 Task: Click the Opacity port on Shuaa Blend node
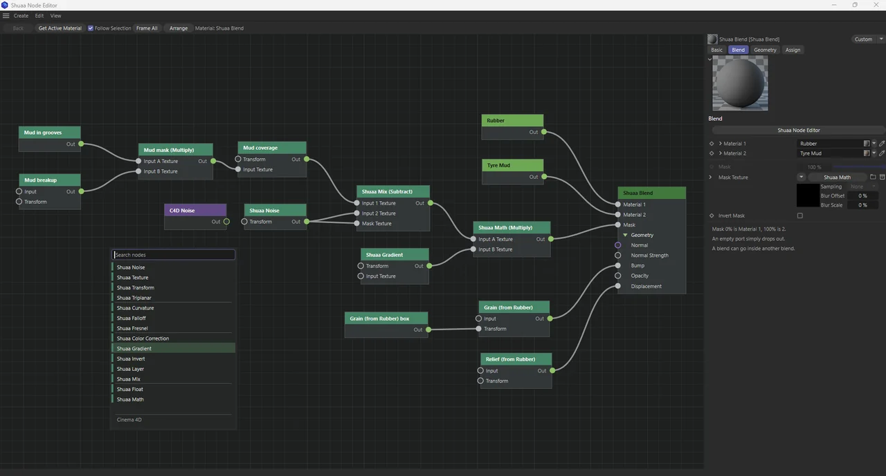618,276
